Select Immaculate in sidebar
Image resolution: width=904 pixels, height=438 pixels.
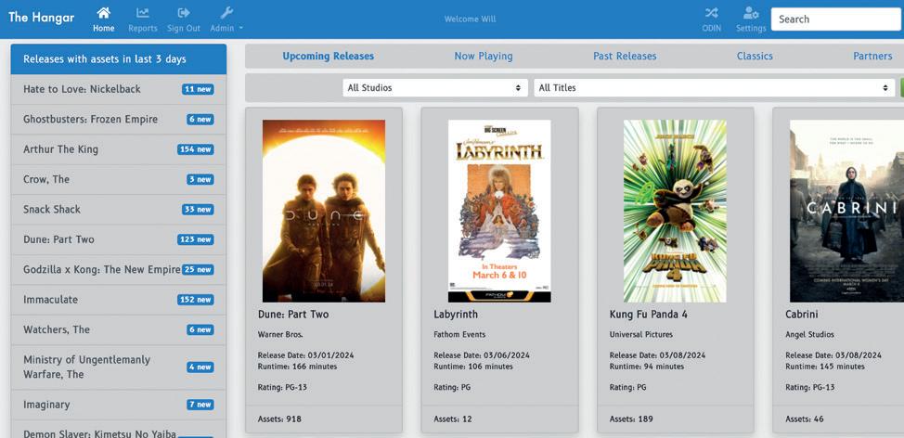[118, 299]
